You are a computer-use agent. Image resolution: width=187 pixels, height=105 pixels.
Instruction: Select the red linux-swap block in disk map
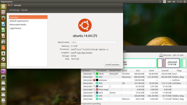(164, 63)
